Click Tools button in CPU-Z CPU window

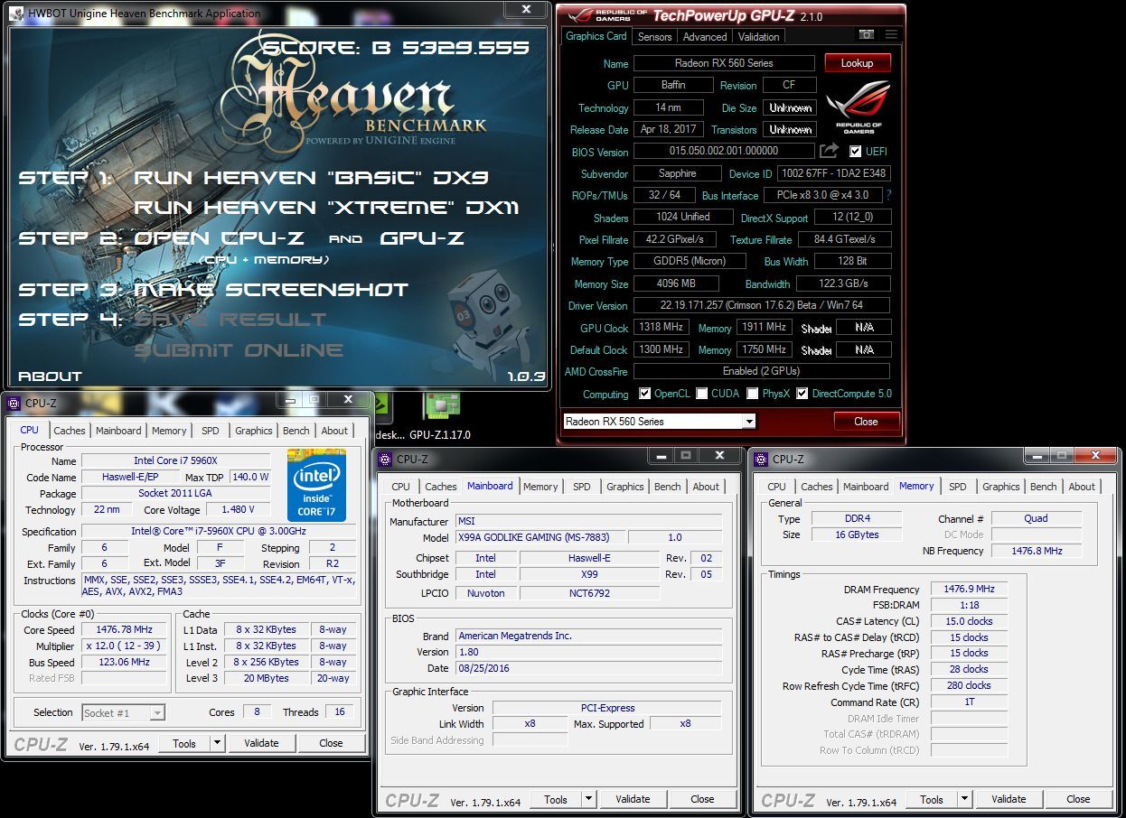[x=184, y=743]
